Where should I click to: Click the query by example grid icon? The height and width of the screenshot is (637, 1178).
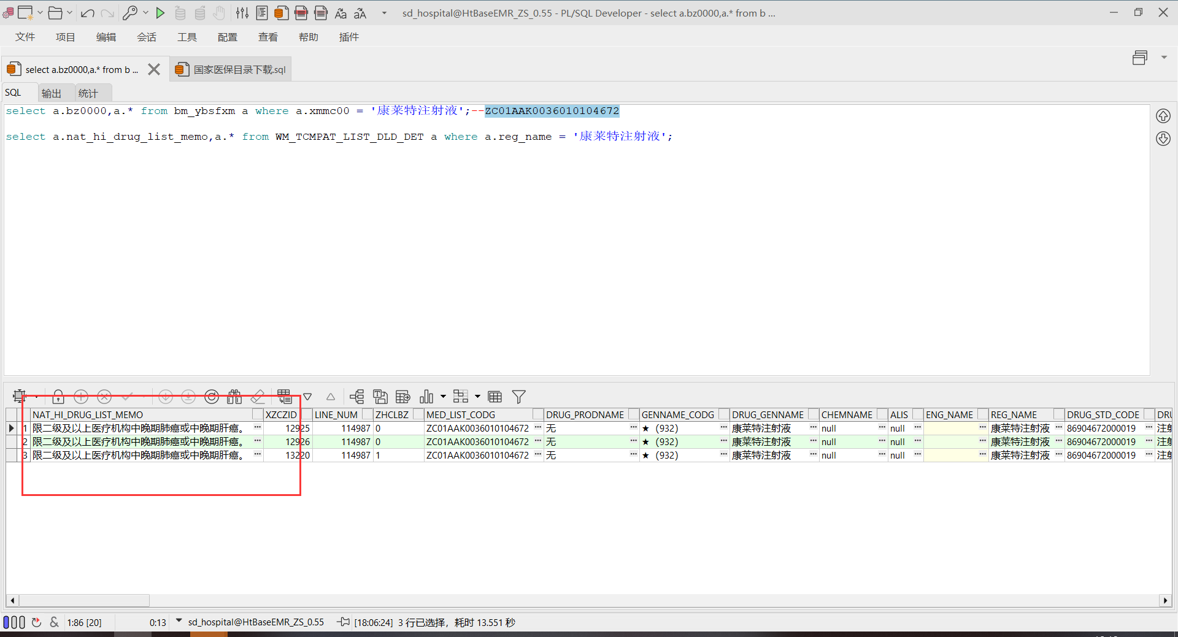(285, 396)
